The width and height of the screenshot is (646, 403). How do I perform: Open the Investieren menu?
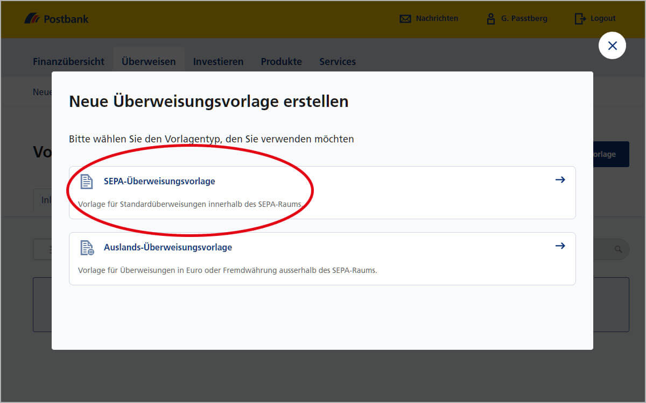218,62
